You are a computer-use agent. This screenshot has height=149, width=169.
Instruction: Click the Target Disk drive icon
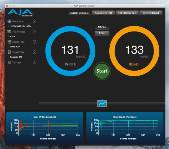coord(10,52)
